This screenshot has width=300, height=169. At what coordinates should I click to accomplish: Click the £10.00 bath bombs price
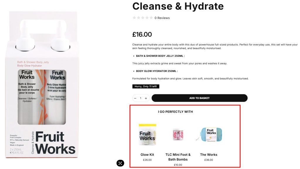[178, 165]
